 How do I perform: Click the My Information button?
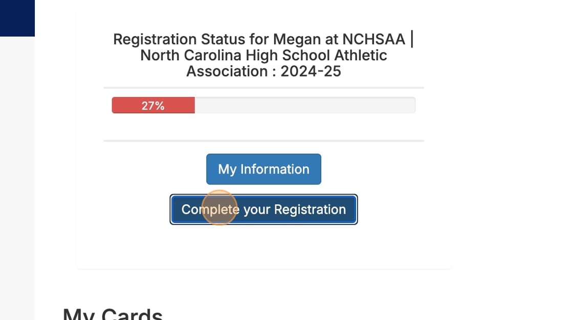[263, 169]
